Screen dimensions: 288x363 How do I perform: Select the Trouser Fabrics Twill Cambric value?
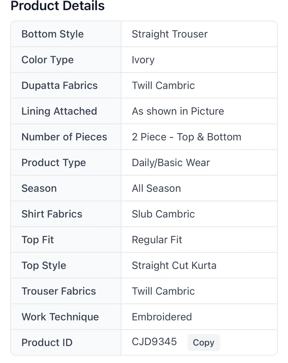coord(163,291)
